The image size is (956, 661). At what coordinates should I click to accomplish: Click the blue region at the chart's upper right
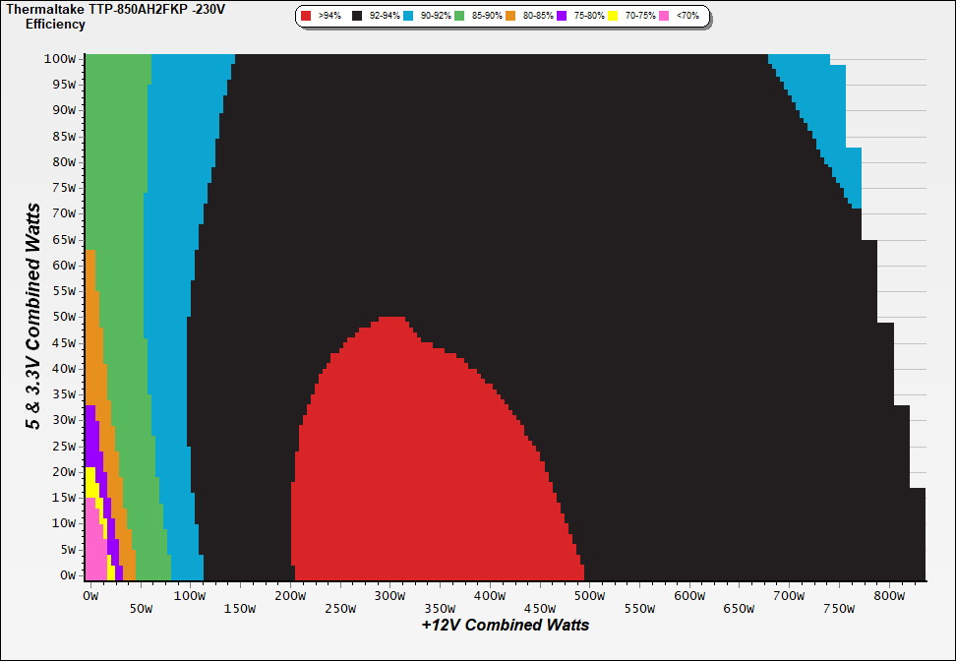pos(824,108)
